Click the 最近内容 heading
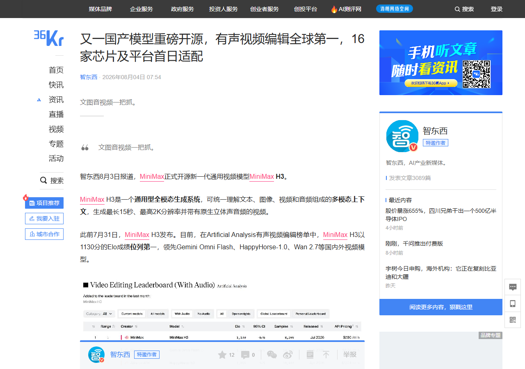 [x=400, y=200]
